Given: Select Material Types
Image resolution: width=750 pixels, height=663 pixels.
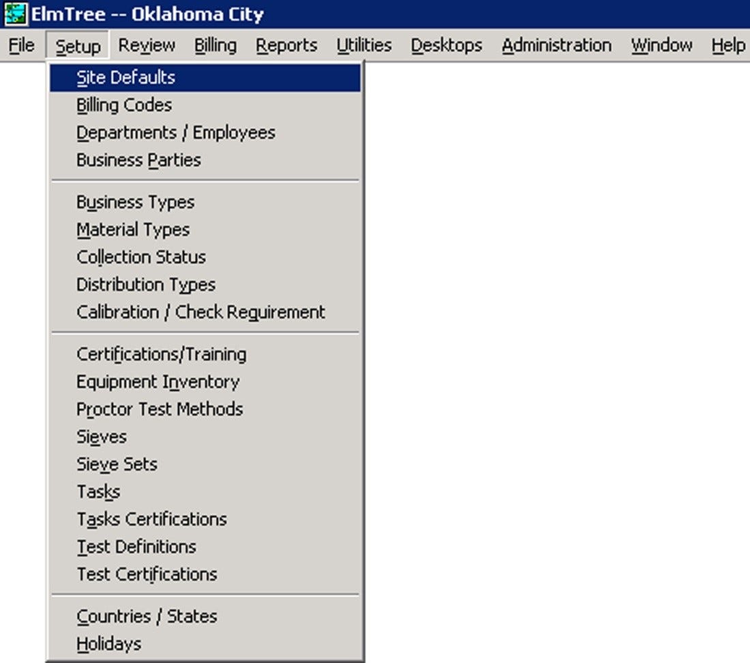Looking at the screenshot, I should pos(132,229).
